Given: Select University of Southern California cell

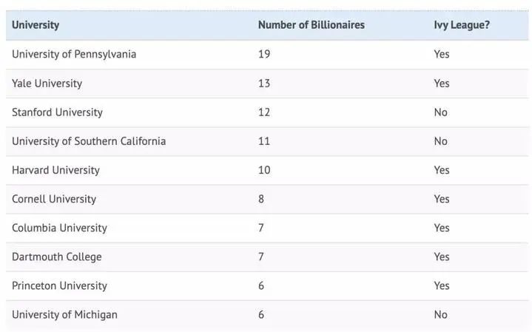Looking at the screenshot, I should (89, 141).
